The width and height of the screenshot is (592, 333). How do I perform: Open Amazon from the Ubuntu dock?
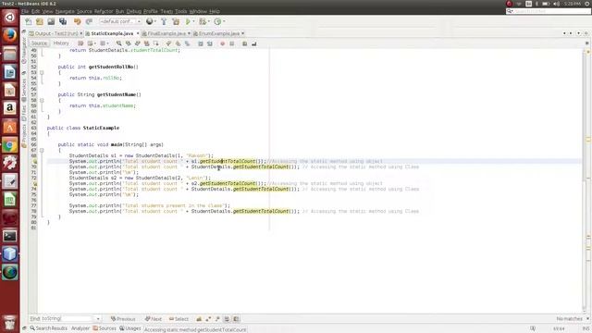coord(10,108)
